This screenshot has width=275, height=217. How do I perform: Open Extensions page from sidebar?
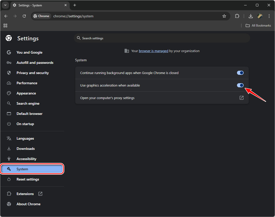tap(25, 194)
